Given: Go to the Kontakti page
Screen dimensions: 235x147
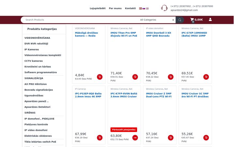Looking at the screenshot, I should (130, 8).
